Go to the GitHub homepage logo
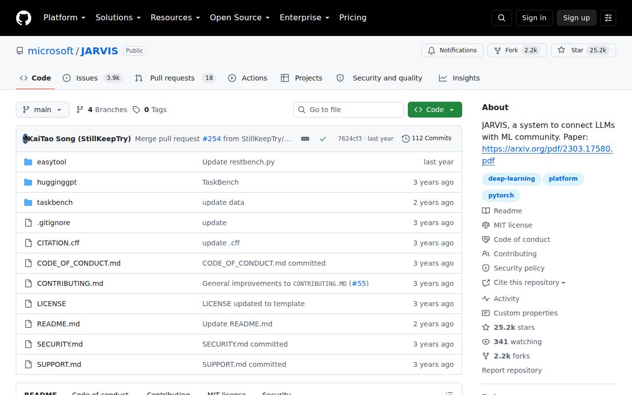Viewport: 632px width, 395px height. [24, 18]
